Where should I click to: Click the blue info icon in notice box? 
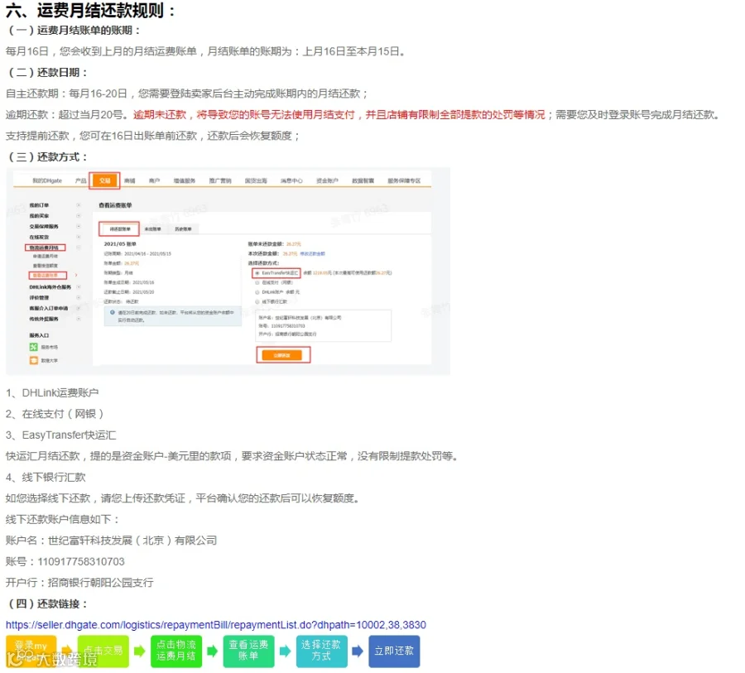113,312
